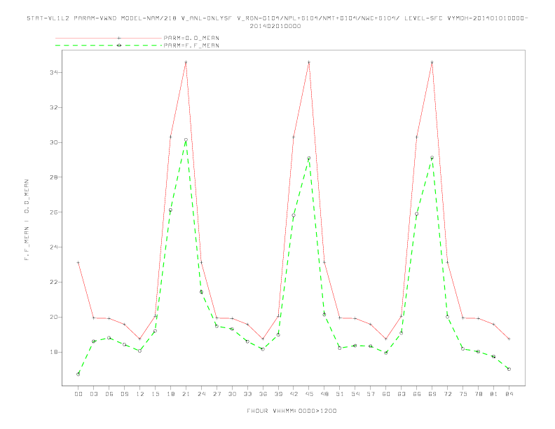This screenshot has height=429, width=555.
Task: Click x-axis tick label 54
Action: point(355,394)
